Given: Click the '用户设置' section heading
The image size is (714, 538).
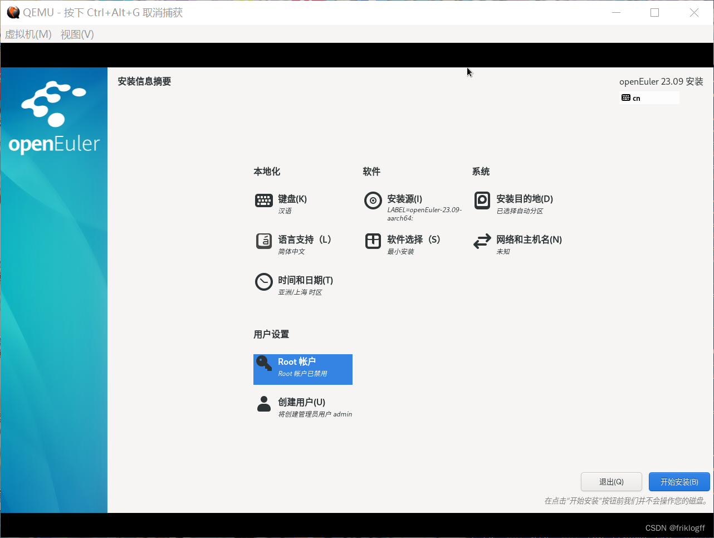Looking at the screenshot, I should pos(271,334).
